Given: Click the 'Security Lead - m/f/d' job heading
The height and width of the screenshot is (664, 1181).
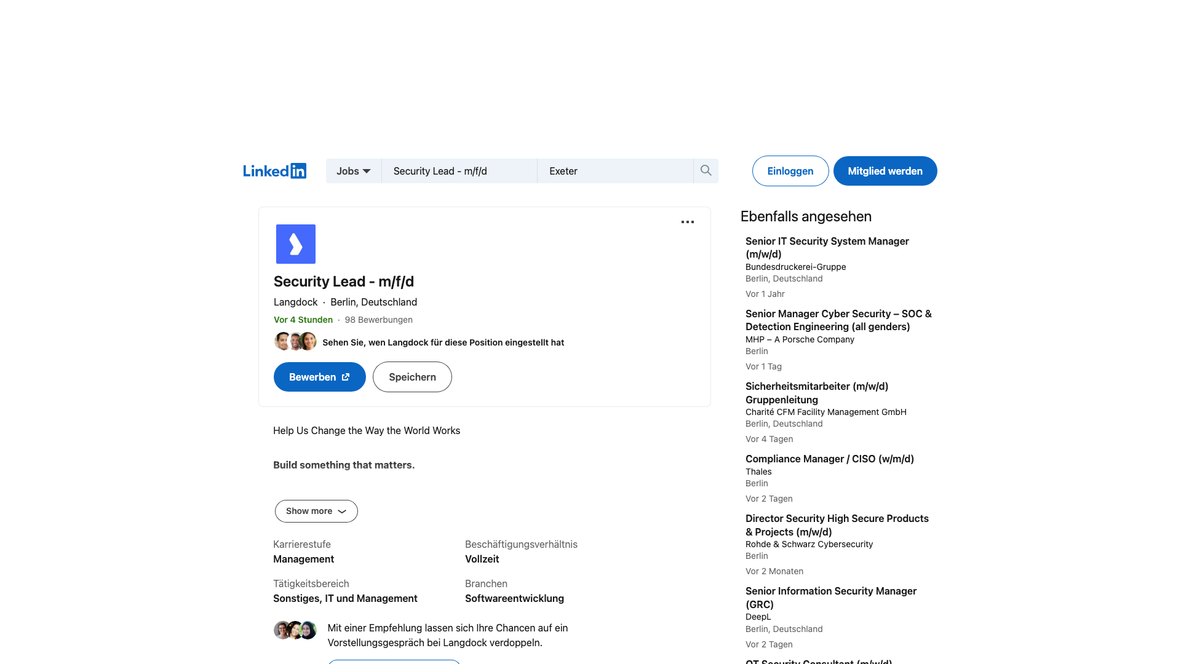Looking at the screenshot, I should [344, 282].
